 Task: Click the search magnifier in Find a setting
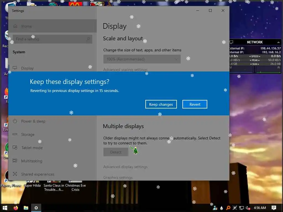(x=88, y=39)
